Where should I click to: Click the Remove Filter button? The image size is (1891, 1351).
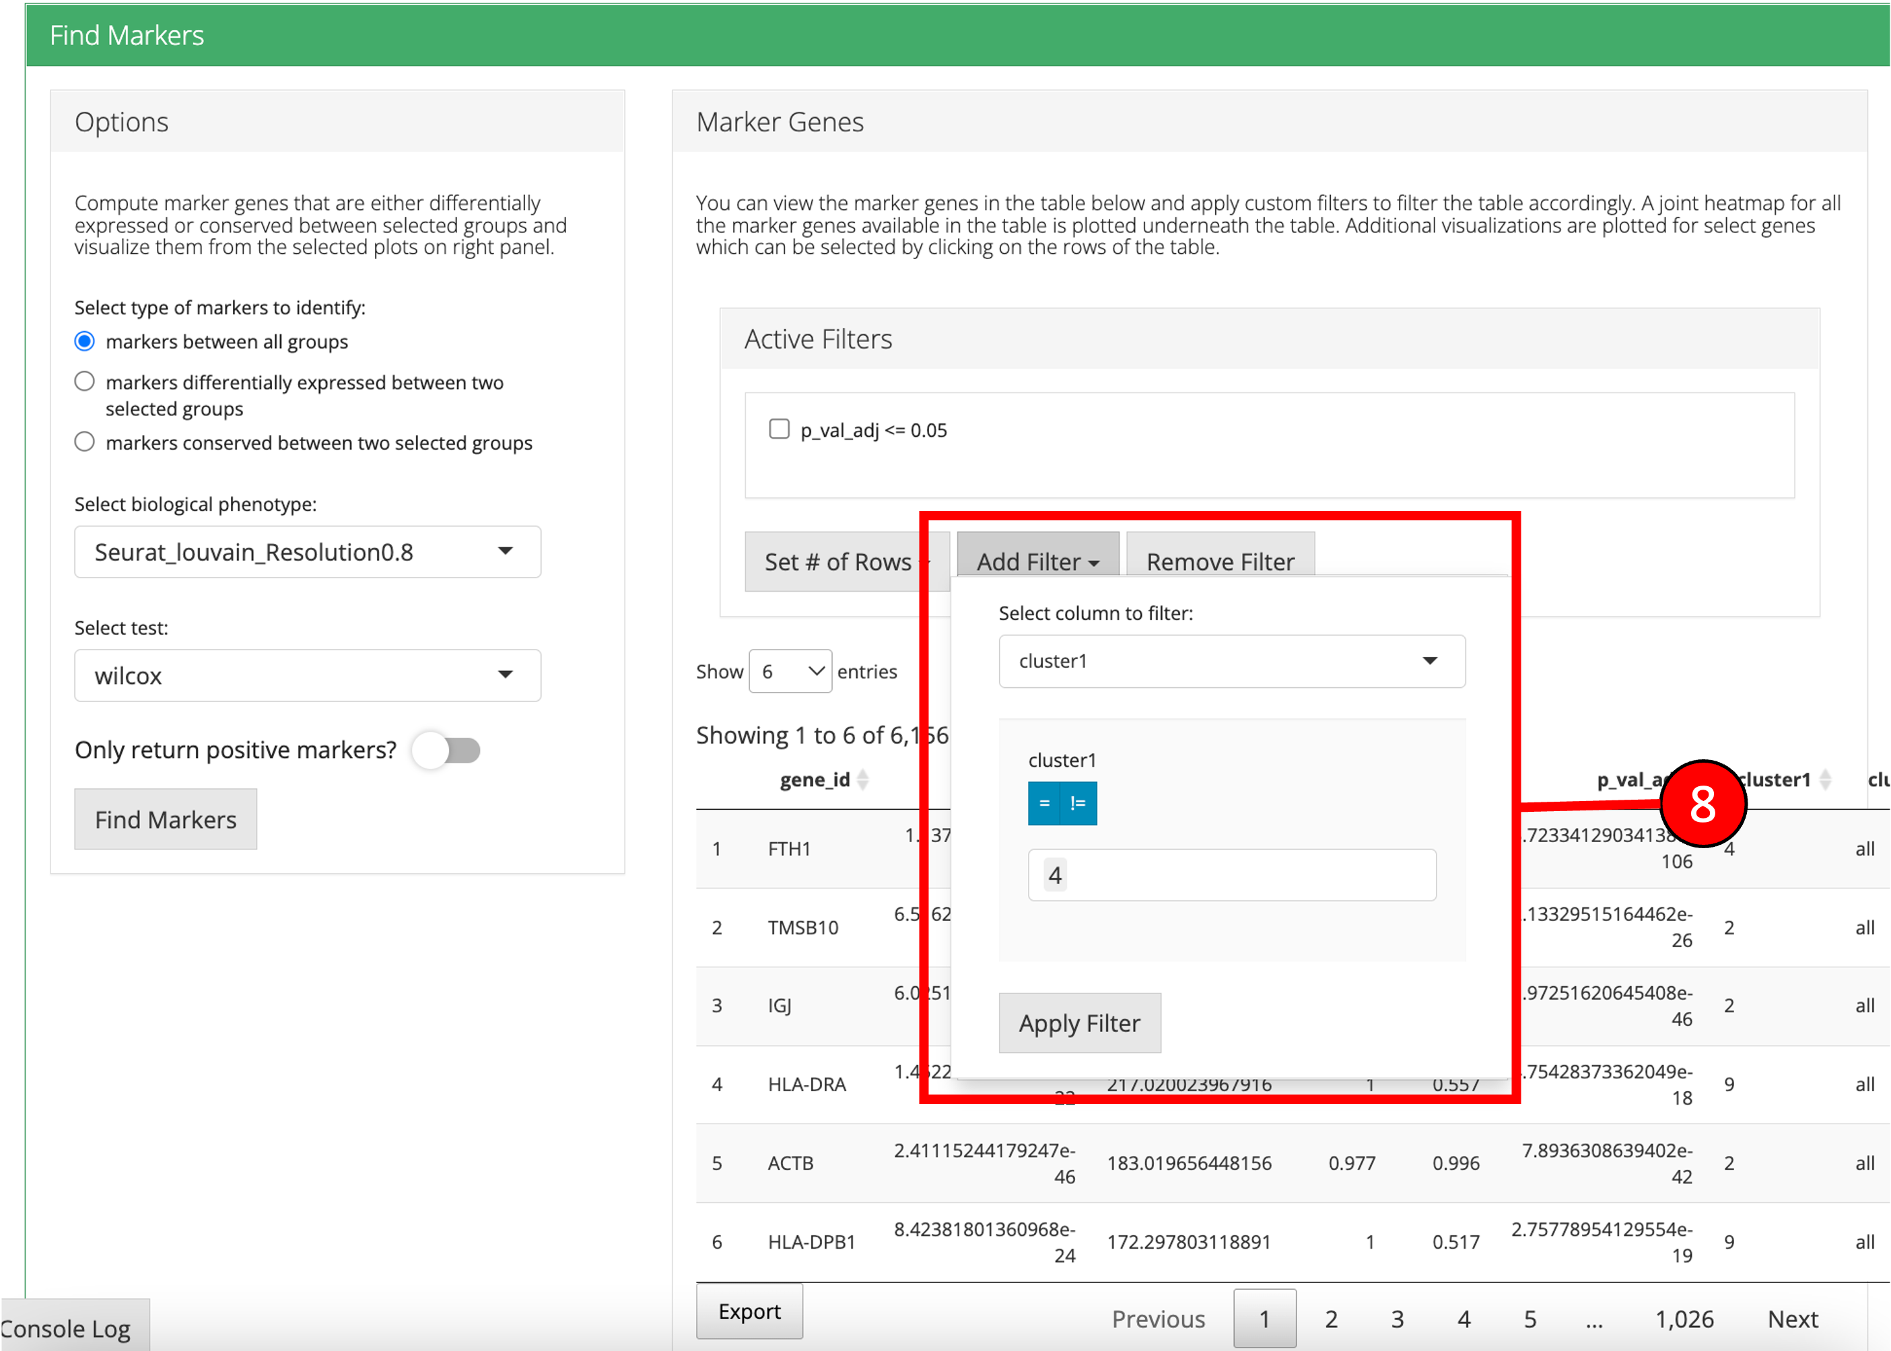1220,561
